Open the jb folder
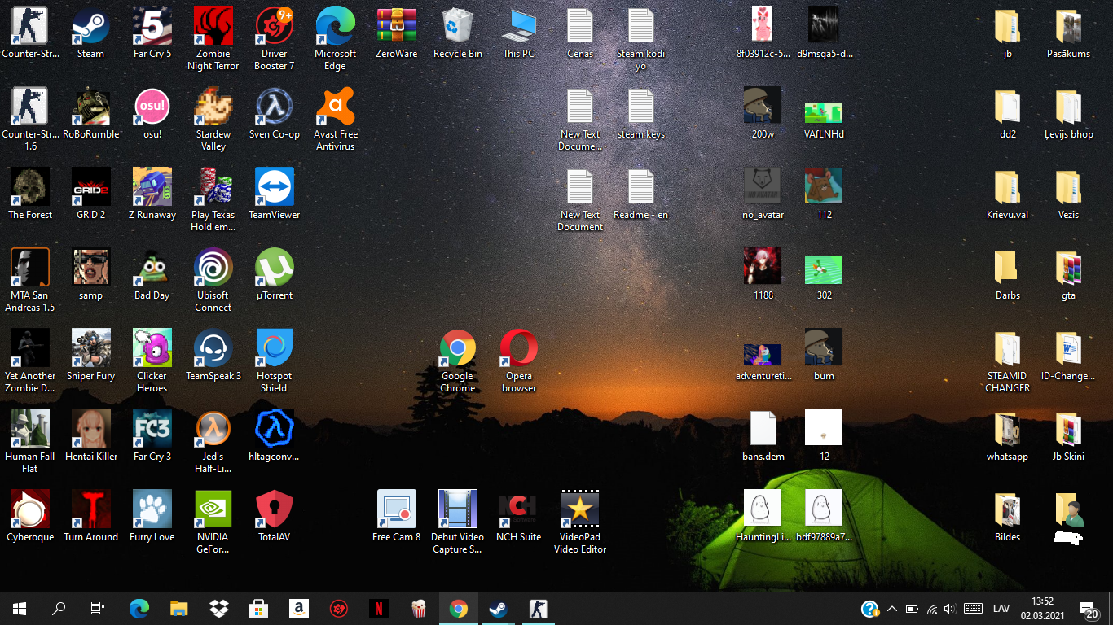This screenshot has height=625, width=1113. (1008, 33)
